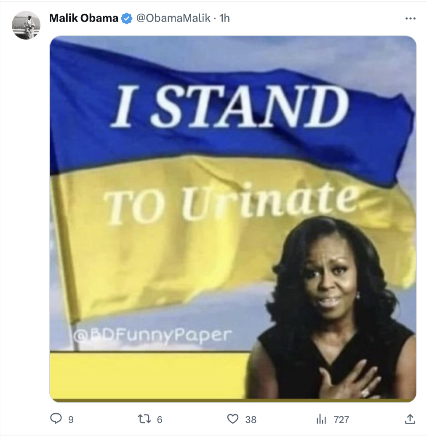This screenshot has height=439, width=427.
Task: Click the share upload icon
Action: click(410, 419)
